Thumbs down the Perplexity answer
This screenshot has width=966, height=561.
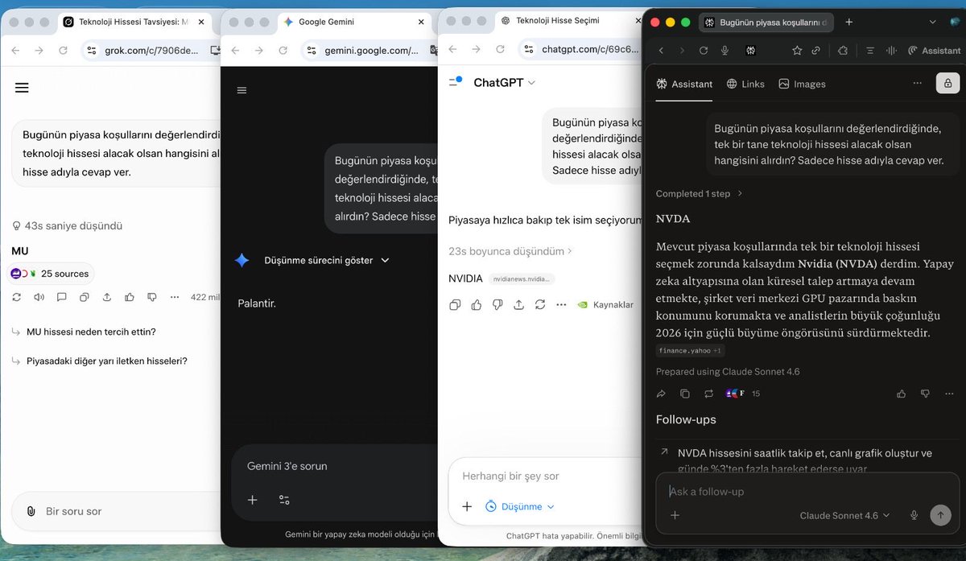pyautogui.click(x=925, y=394)
